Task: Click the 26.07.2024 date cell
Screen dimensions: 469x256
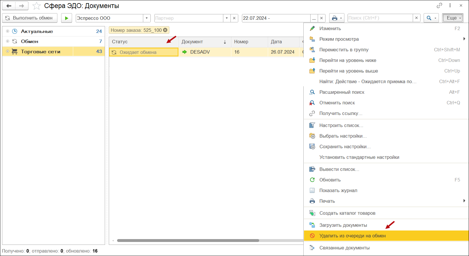Action: (284, 52)
